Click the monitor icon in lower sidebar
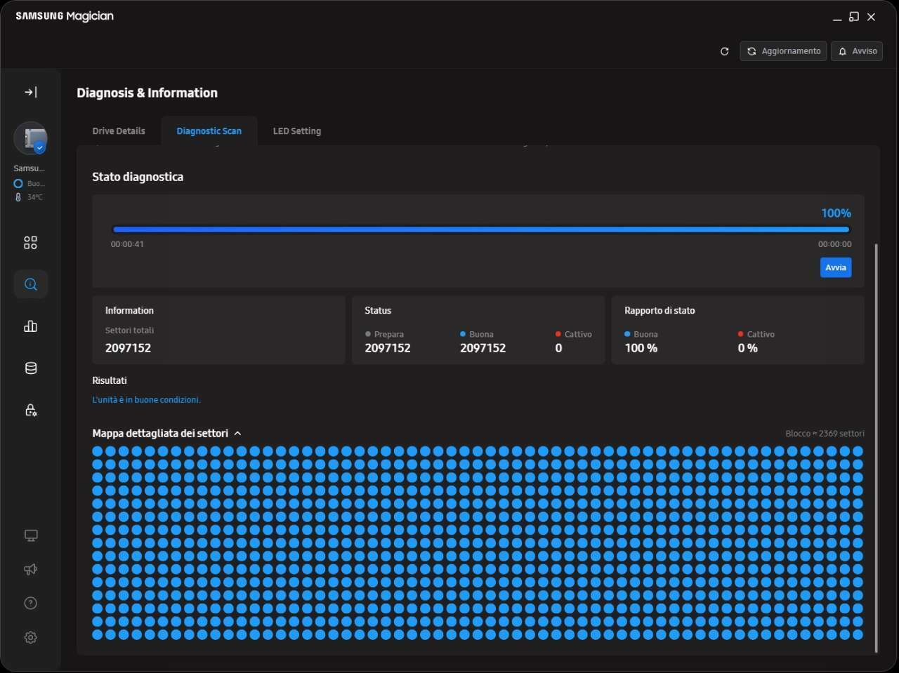This screenshot has height=673, width=899. (x=30, y=535)
